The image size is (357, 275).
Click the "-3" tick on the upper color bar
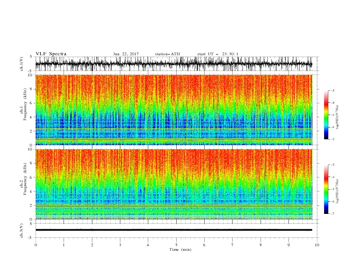332,90
